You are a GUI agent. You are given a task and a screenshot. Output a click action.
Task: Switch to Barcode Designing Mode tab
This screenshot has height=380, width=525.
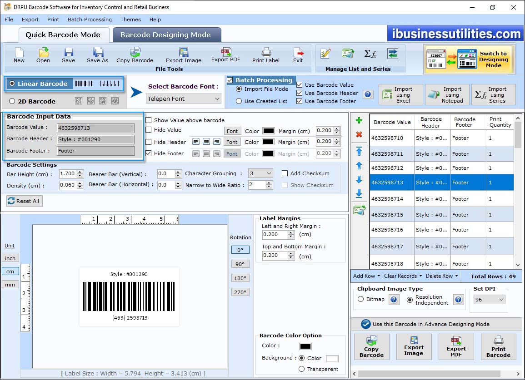point(167,35)
